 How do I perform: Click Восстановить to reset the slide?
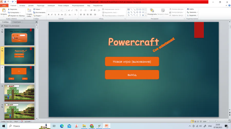click(x=39, y=12)
